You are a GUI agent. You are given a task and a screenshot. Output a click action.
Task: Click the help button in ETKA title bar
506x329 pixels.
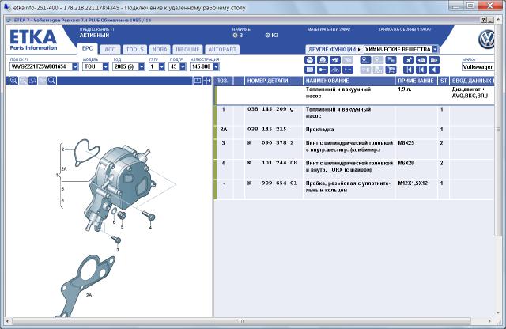click(483, 20)
